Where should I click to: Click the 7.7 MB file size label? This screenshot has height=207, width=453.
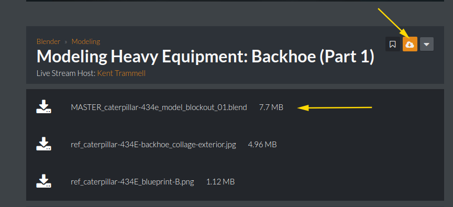(x=271, y=107)
